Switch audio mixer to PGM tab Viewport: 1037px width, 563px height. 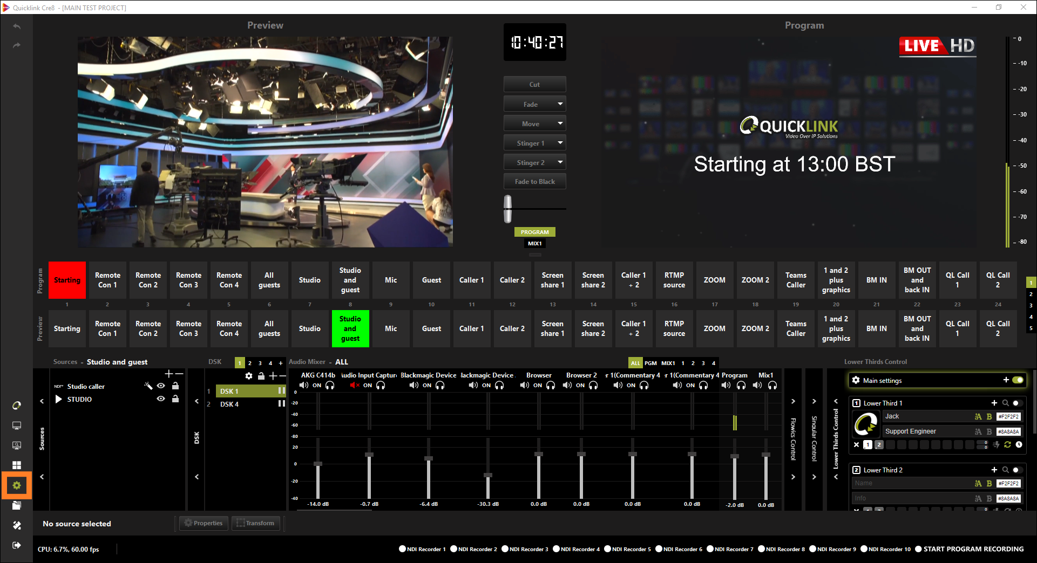650,363
